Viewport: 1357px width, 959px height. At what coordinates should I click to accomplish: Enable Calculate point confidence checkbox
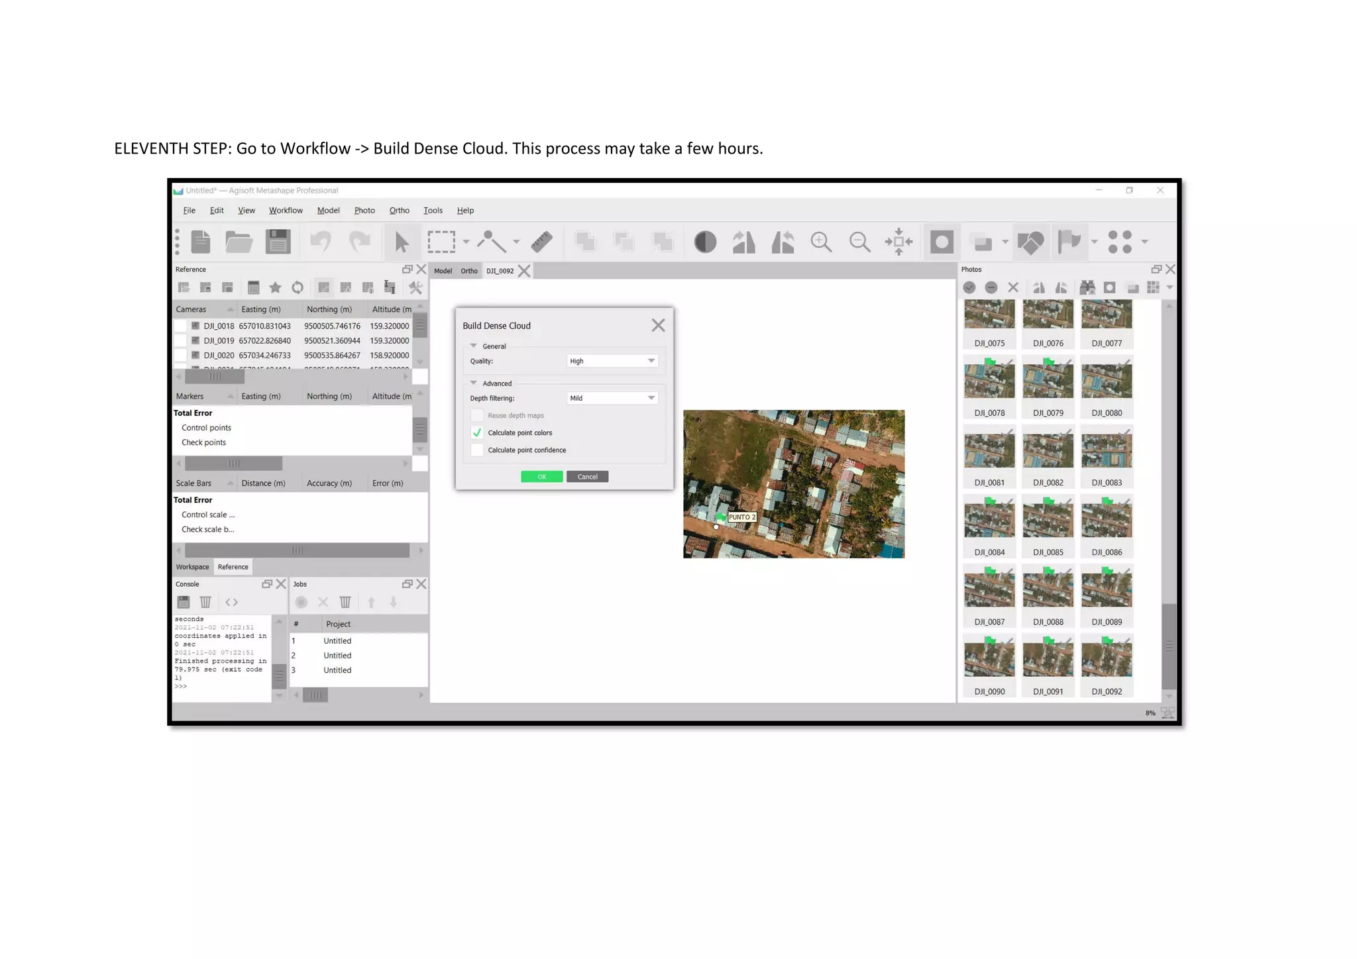[x=477, y=450]
